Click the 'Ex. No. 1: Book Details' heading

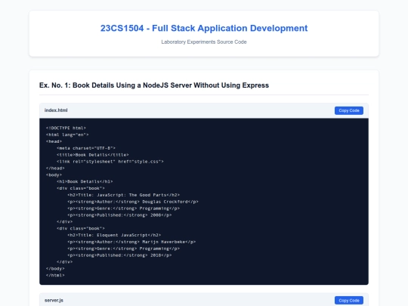pyautogui.click(x=154, y=85)
